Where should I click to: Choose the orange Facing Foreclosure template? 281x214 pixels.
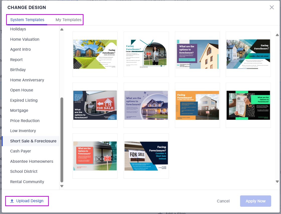point(197,105)
